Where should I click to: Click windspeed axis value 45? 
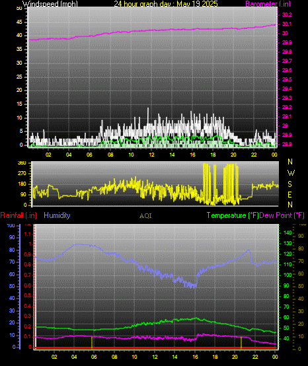19,22
